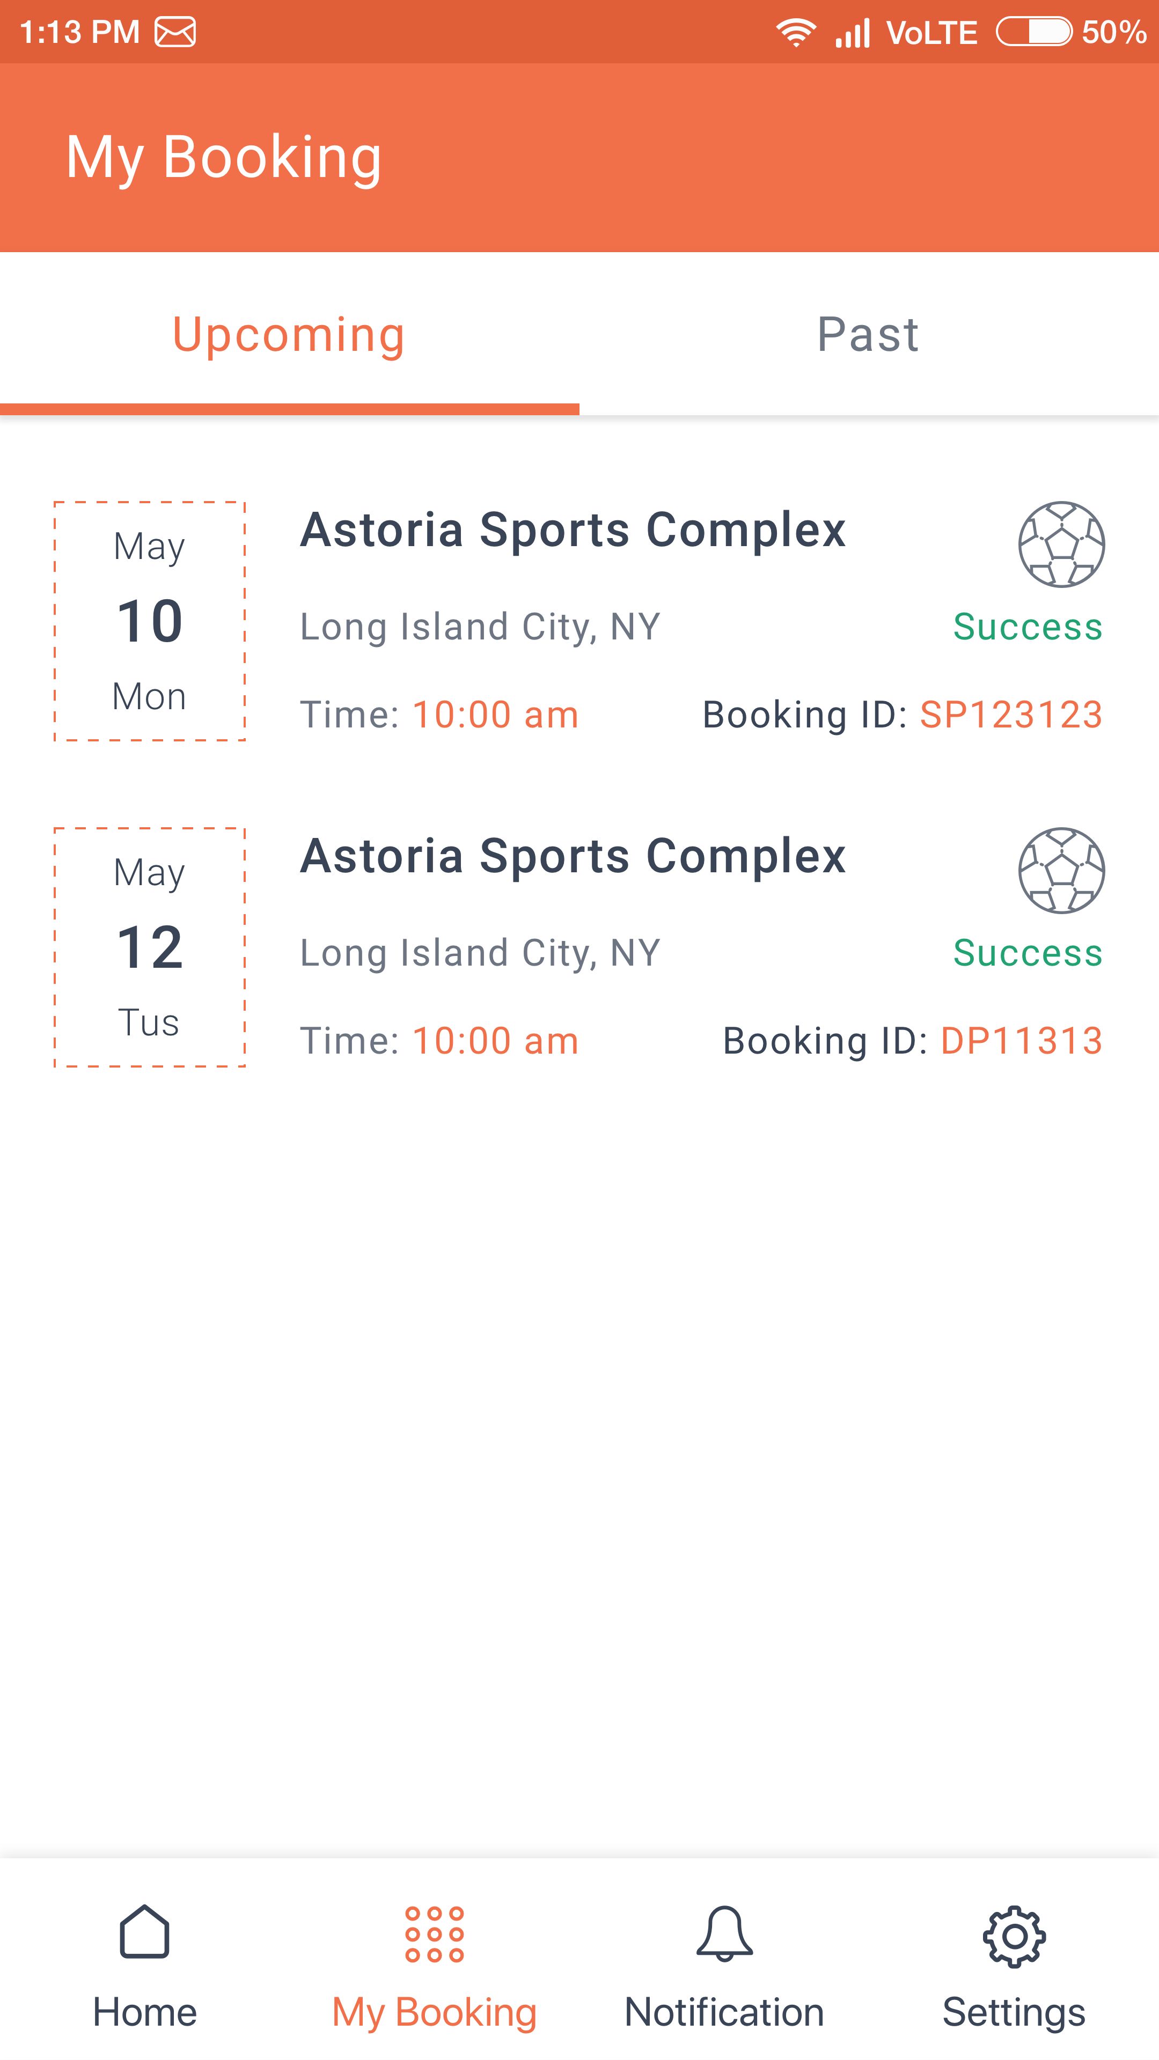Open the Settings gear icon
This screenshot has width=1159, height=2060.
1014,1935
